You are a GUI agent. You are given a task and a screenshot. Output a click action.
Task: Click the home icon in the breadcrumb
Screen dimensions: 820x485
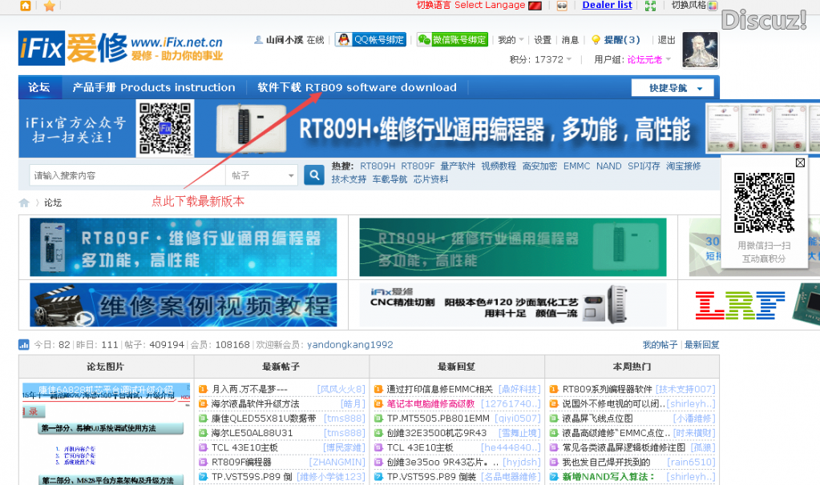(x=24, y=202)
